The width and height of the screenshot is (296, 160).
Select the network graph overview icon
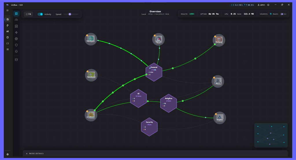16,14
